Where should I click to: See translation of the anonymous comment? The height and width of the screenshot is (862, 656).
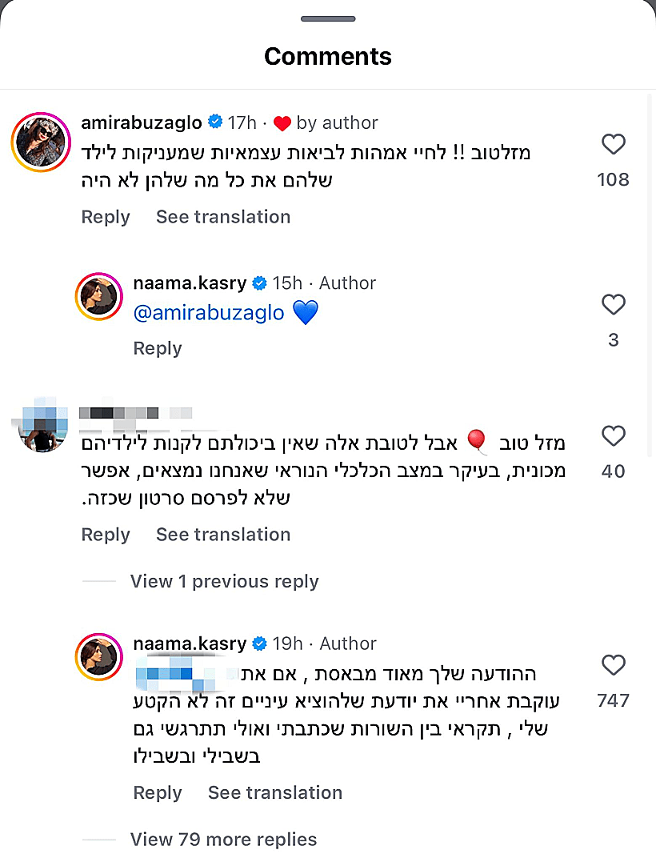click(223, 534)
